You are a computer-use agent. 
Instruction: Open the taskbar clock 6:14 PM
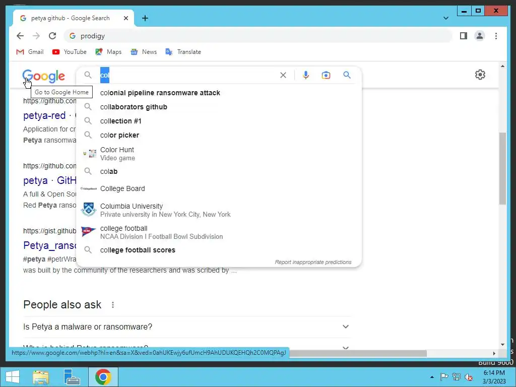click(x=494, y=377)
